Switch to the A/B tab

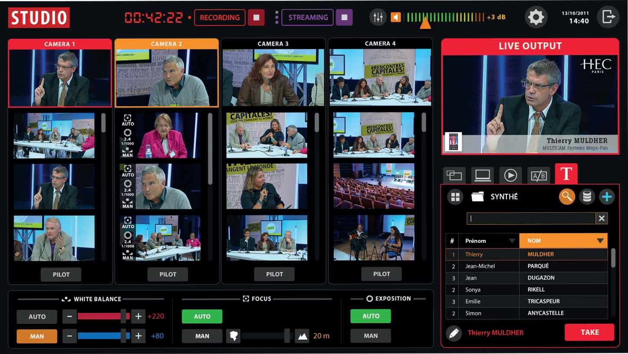tap(538, 175)
